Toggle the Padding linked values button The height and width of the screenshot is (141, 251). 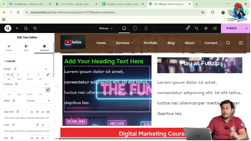coord(48,90)
